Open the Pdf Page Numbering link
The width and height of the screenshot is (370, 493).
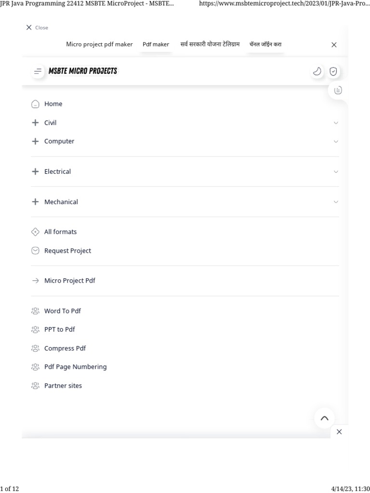point(75,367)
